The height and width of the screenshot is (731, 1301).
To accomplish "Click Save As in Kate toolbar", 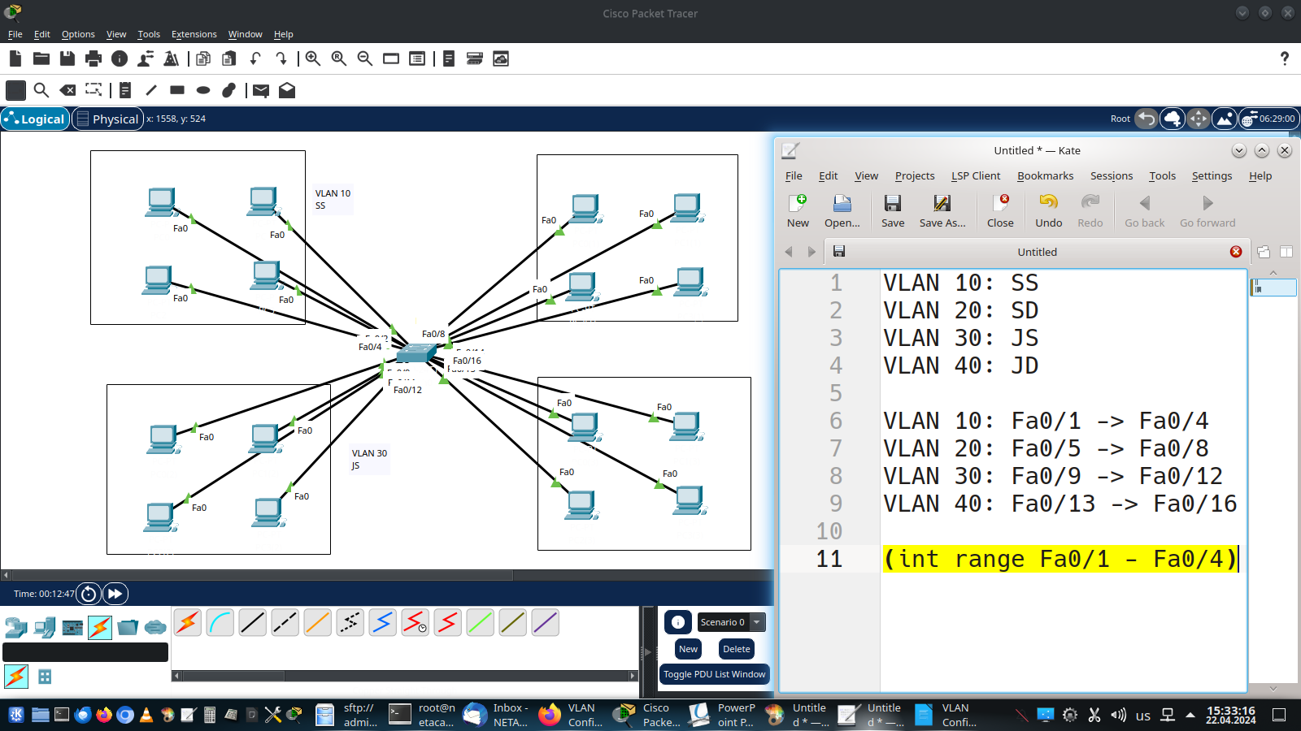I will tap(942, 211).
